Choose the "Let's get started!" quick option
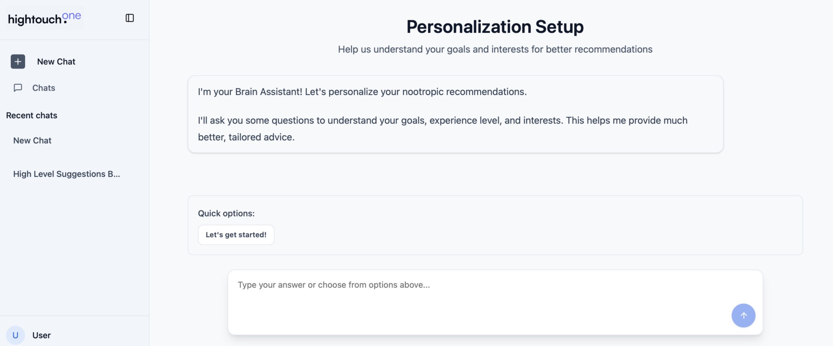The image size is (833, 346). (236, 235)
